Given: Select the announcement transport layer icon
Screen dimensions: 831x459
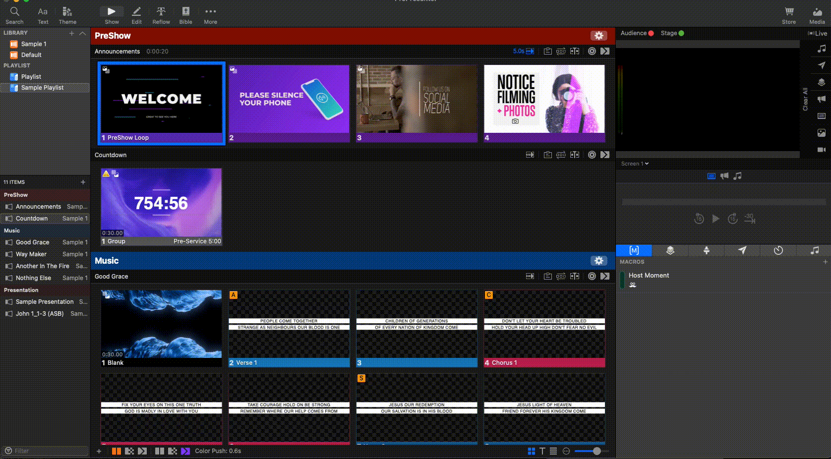Looking at the screenshot, I should pyautogui.click(x=724, y=176).
